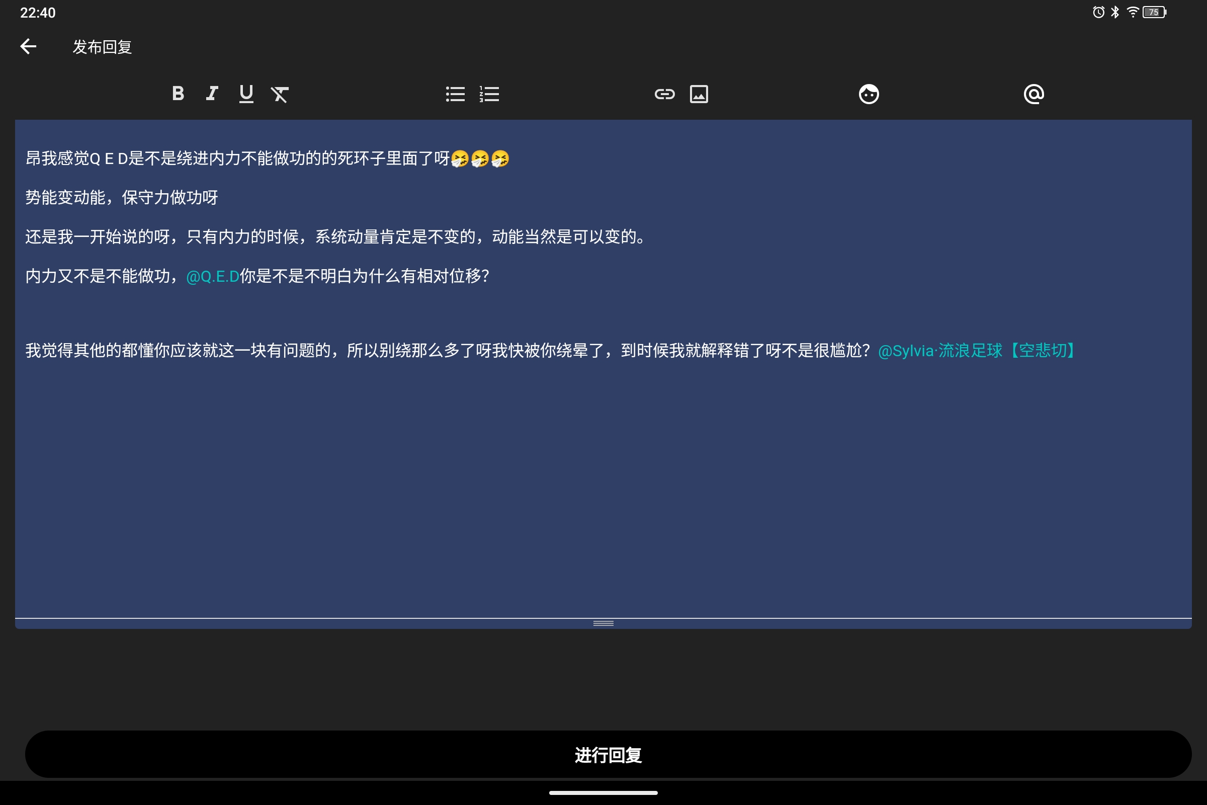Tap the home gesture bar
1207x805 pixels.
point(603,793)
